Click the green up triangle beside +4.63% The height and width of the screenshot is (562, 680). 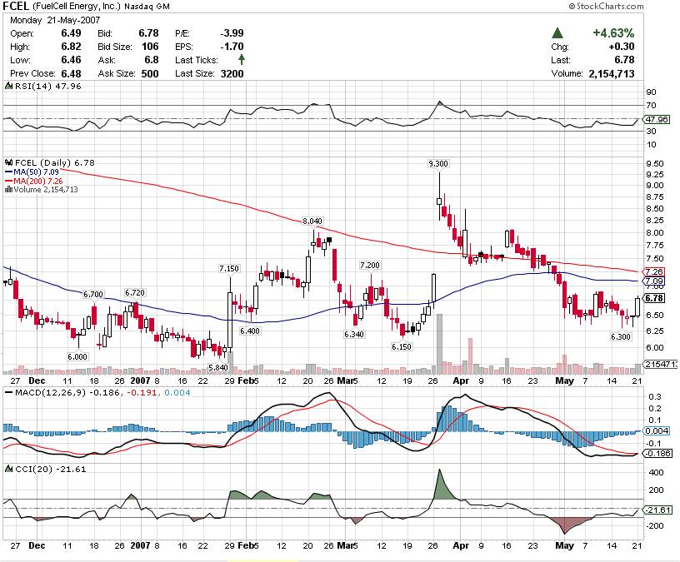[557, 33]
